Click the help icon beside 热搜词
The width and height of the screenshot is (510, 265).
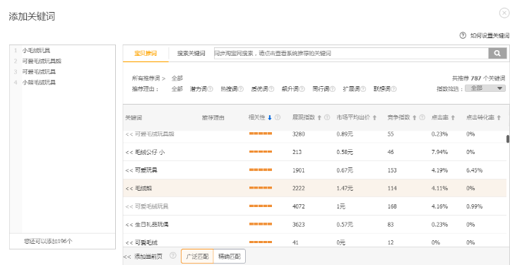click(241, 89)
